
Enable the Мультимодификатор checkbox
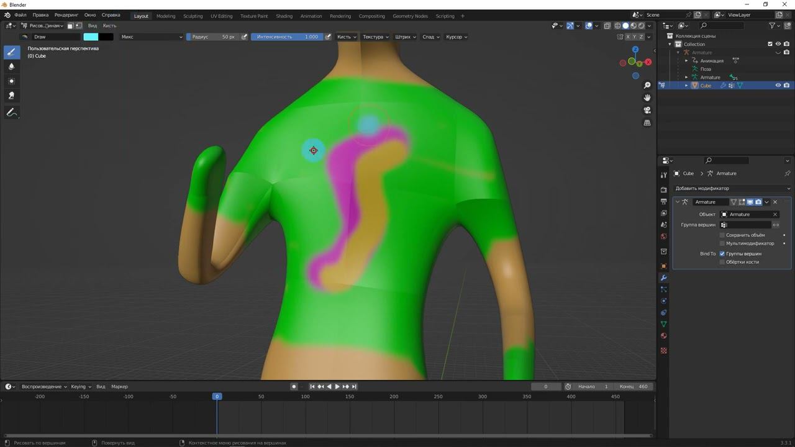[x=722, y=243]
